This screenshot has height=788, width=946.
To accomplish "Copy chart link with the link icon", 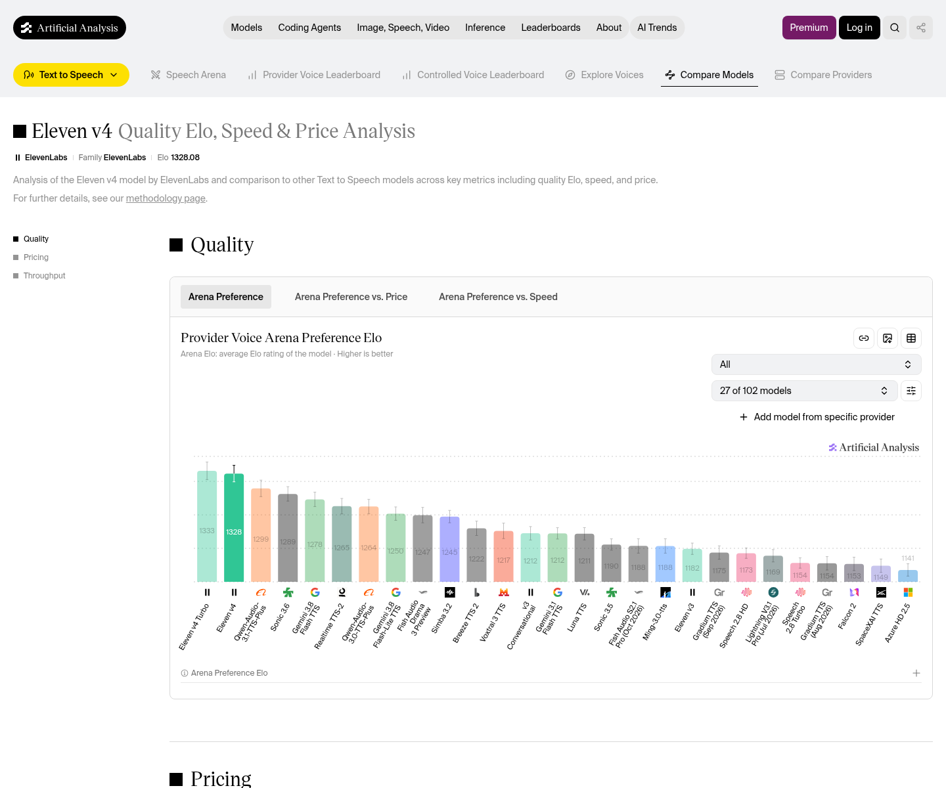I will tap(864, 338).
